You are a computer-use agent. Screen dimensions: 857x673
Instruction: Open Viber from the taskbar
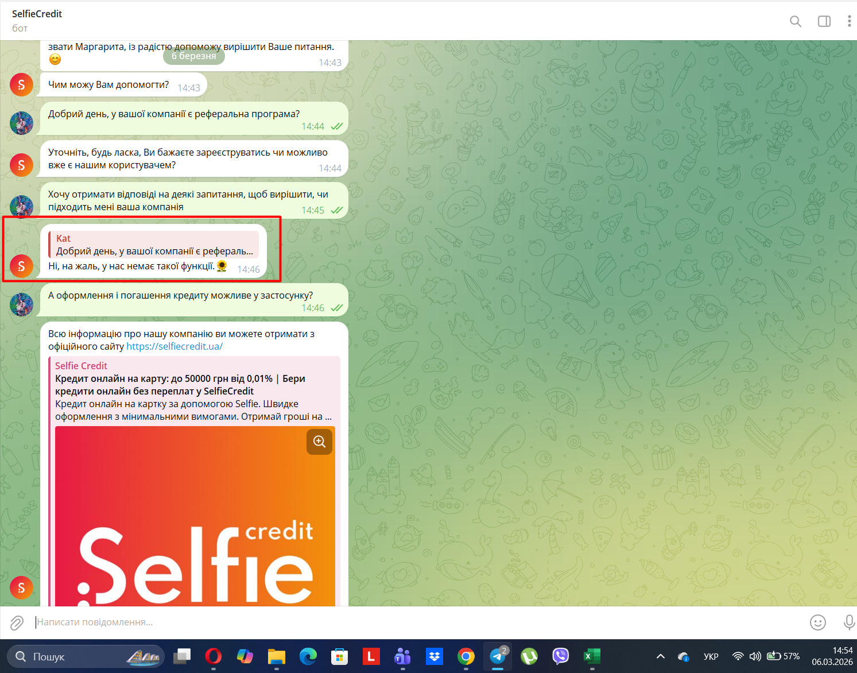[x=560, y=656]
